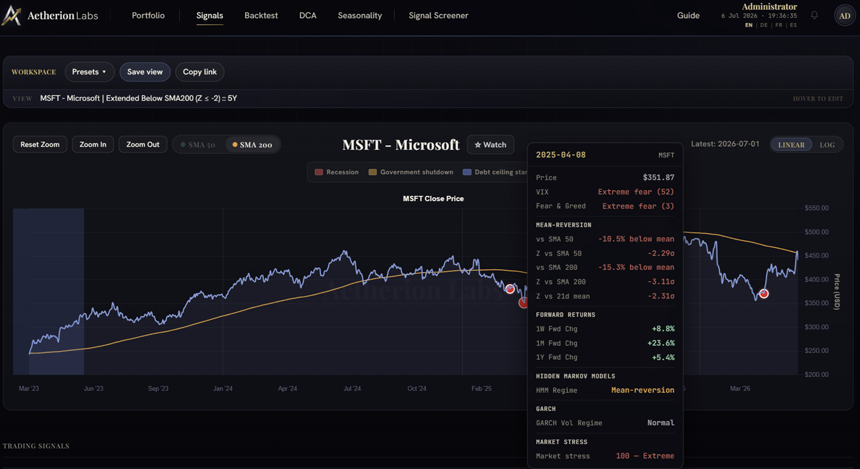The height and width of the screenshot is (469, 860).
Task: Switch to the Seasonality tab
Action: (359, 16)
